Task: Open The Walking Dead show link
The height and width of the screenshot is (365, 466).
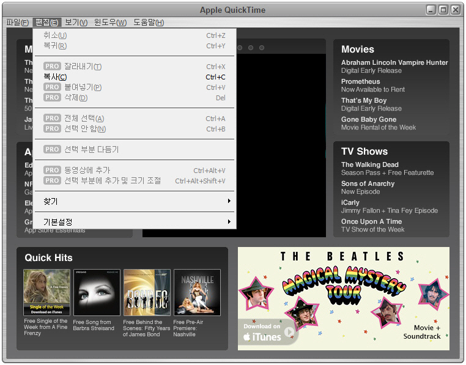Action: (370, 164)
